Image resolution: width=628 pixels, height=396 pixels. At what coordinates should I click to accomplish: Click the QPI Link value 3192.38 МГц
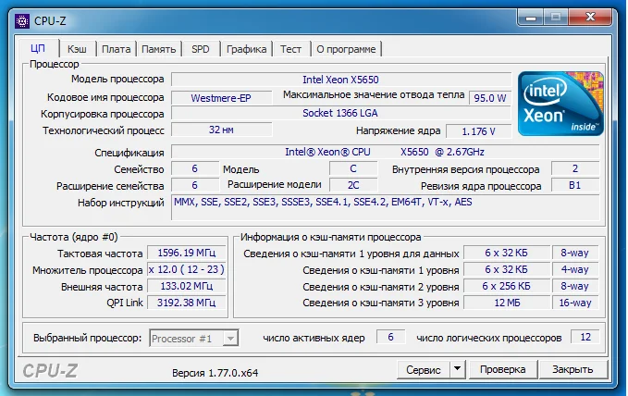point(187,303)
